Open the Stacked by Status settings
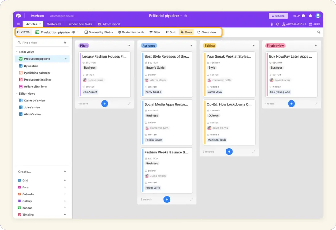336x230 pixels. (x=99, y=32)
